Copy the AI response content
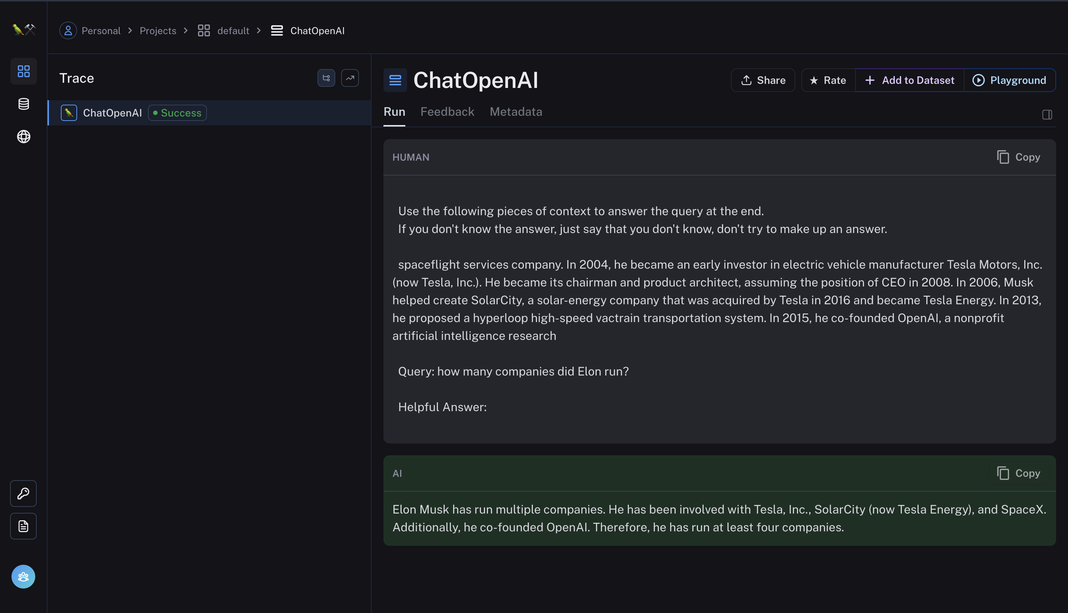 tap(1018, 473)
